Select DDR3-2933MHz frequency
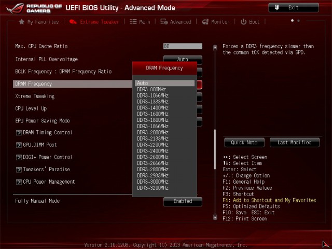This screenshot has height=249, width=332. pyautogui.click(x=164, y=175)
